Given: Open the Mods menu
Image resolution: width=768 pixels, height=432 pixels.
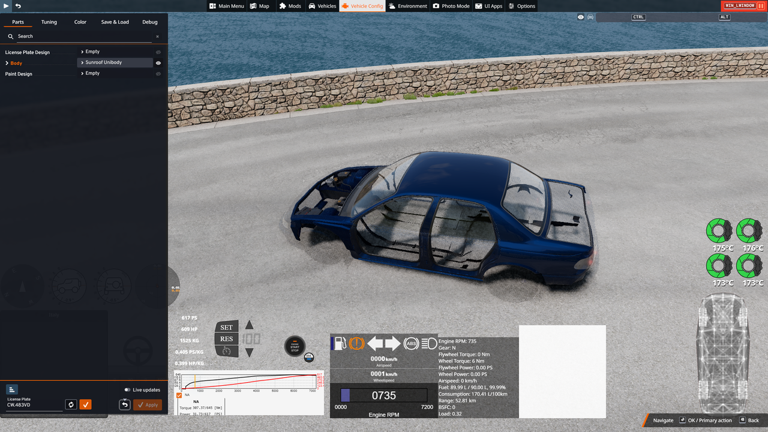Looking at the screenshot, I should click(290, 6).
